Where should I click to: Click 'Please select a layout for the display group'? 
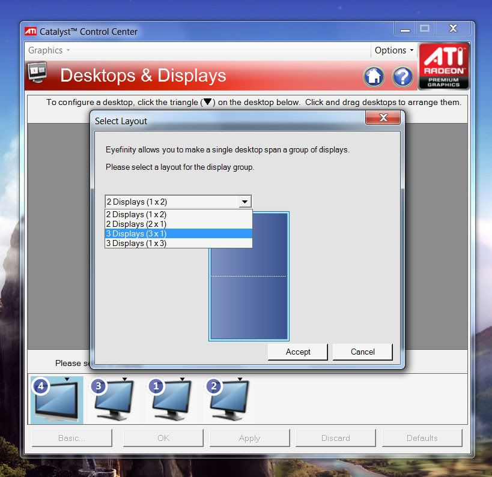180,167
